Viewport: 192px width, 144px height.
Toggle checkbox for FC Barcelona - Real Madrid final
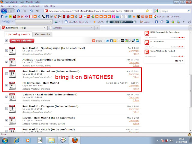7,85
